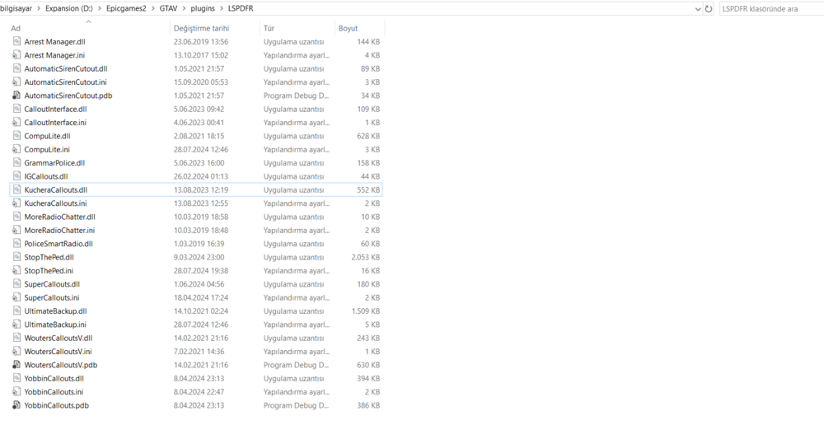This screenshot has width=824, height=425.
Task: Select the MoreRadioChatter.dll file icon
Action: 16,217
